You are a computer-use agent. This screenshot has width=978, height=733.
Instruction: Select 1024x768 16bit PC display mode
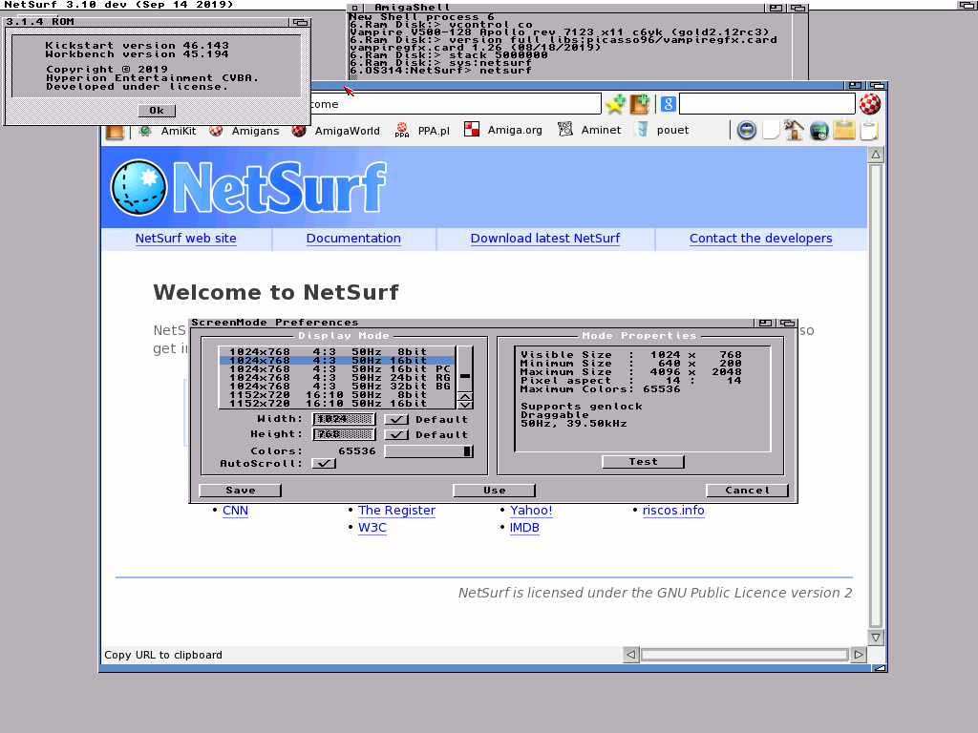[337, 369]
